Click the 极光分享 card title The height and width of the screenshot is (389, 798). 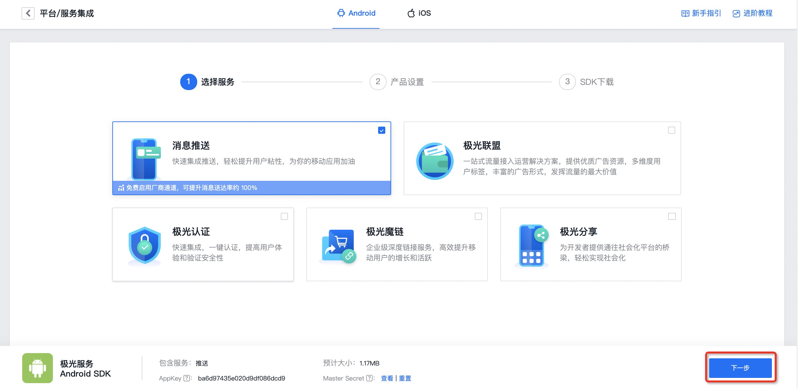pos(579,232)
